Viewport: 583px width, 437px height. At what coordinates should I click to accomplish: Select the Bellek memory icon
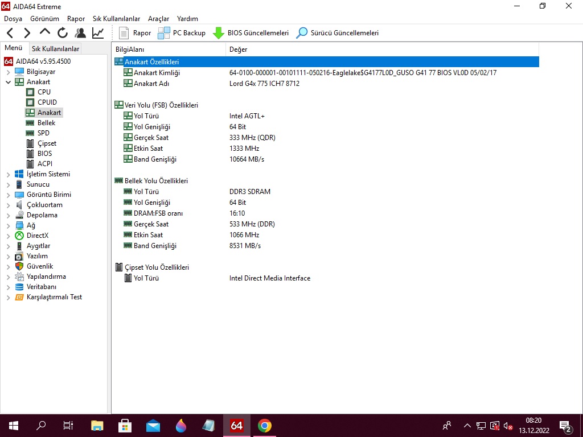coord(30,123)
